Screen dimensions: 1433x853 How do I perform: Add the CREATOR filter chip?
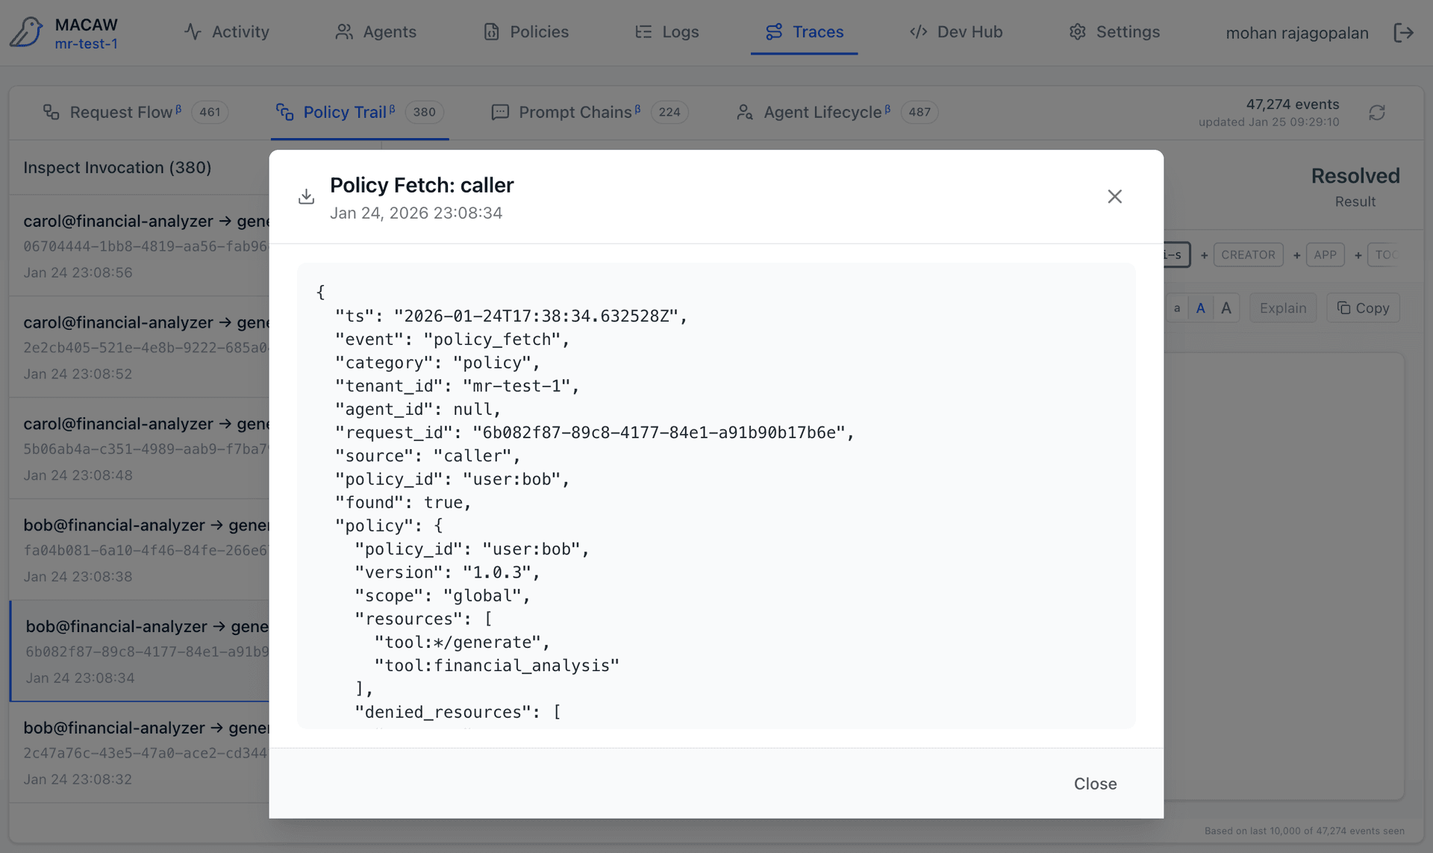click(x=1247, y=254)
